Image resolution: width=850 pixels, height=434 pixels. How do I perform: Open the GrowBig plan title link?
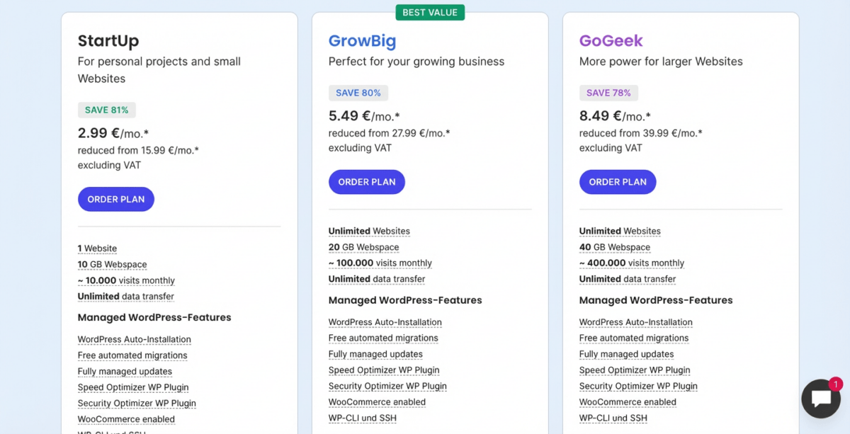(362, 41)
